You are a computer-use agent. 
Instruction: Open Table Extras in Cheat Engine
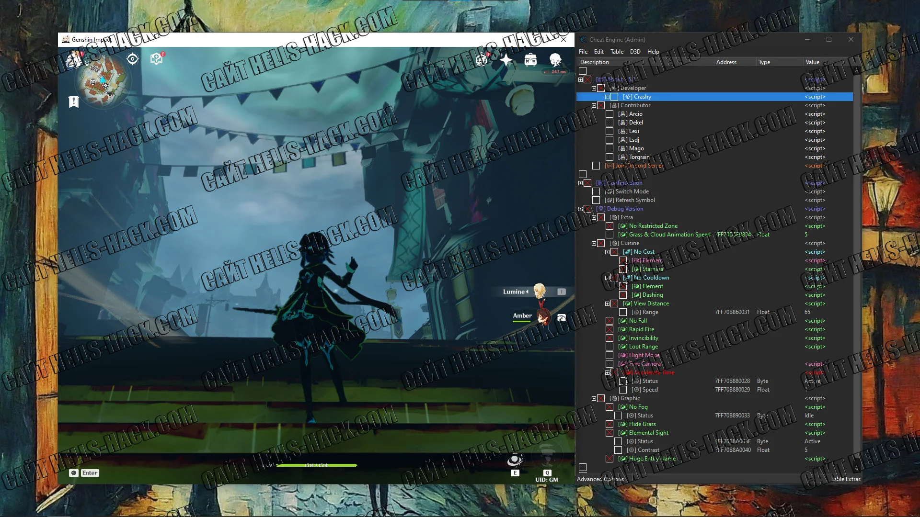(845, 479)
